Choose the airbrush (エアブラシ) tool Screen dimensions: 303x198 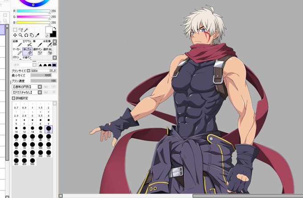pyautogui.click(x=27, y=44)
